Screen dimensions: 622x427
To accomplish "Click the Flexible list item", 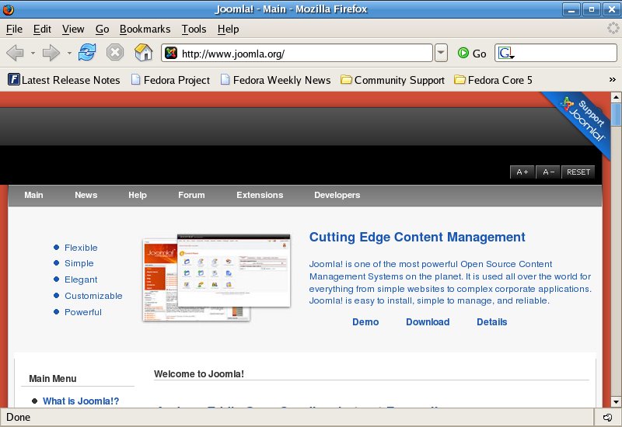I will pyautogui.click(x=81, y=248).
